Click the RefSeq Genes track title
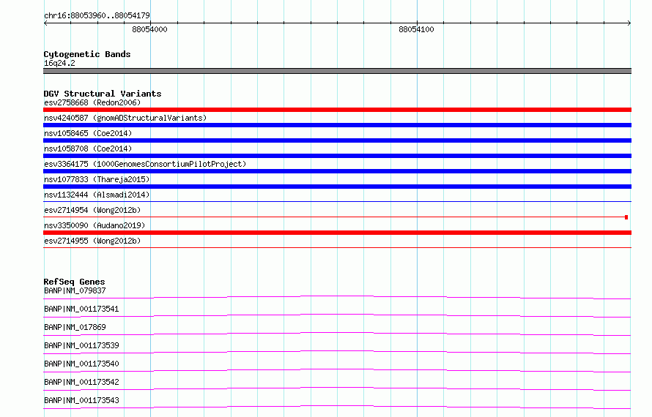 (74, 282)
